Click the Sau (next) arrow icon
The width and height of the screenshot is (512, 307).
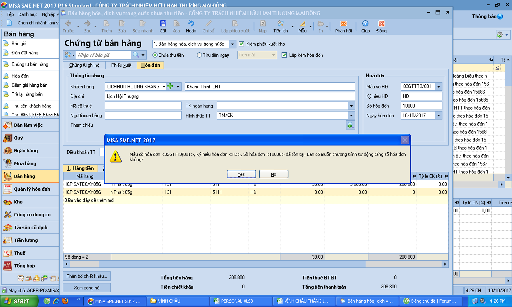pyautogui.click(x=88, y=24)
